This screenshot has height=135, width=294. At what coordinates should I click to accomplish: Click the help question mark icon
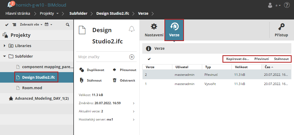coord(287,5)
